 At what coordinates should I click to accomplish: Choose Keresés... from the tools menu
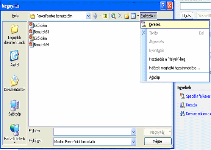pos(175,24)
